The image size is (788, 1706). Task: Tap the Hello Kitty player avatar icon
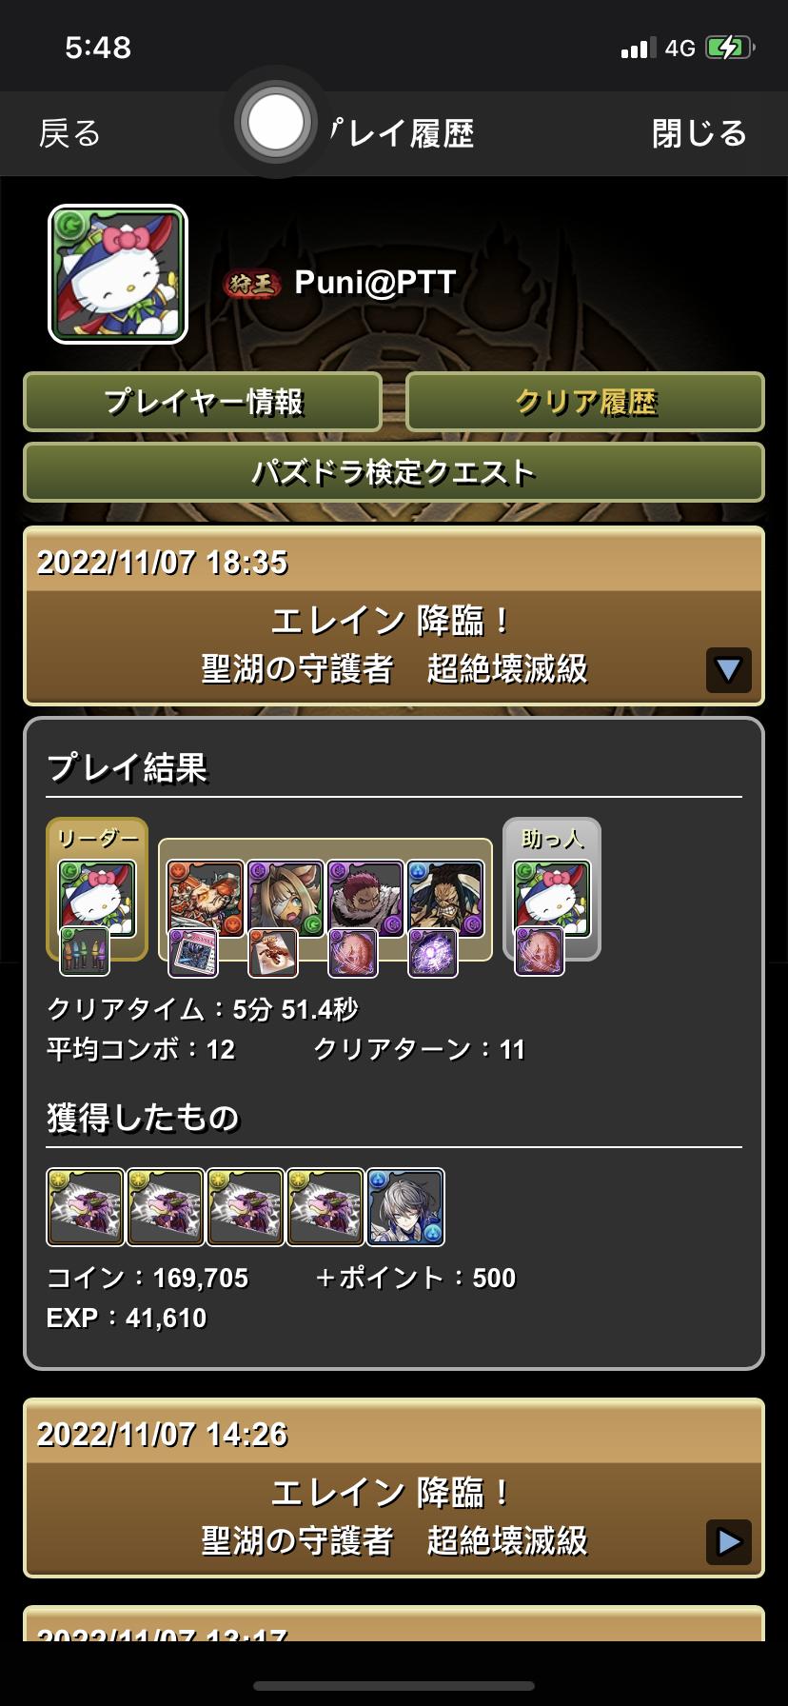(x=118, y=274)
